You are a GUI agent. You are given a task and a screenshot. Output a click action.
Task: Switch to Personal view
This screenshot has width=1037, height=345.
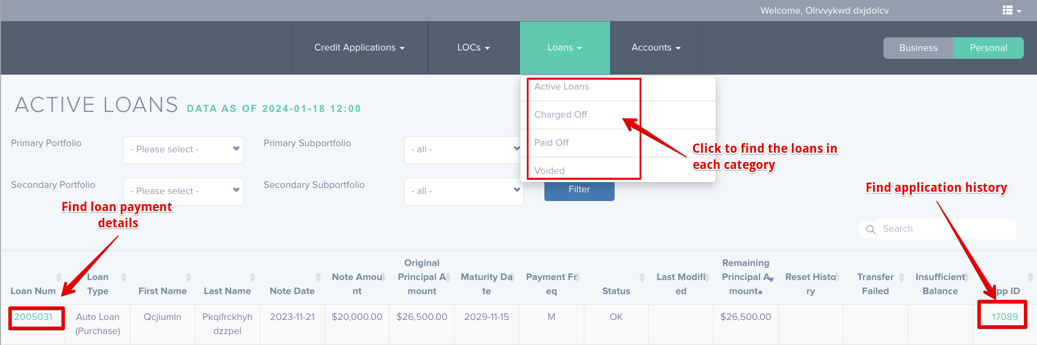coord(988,48)
